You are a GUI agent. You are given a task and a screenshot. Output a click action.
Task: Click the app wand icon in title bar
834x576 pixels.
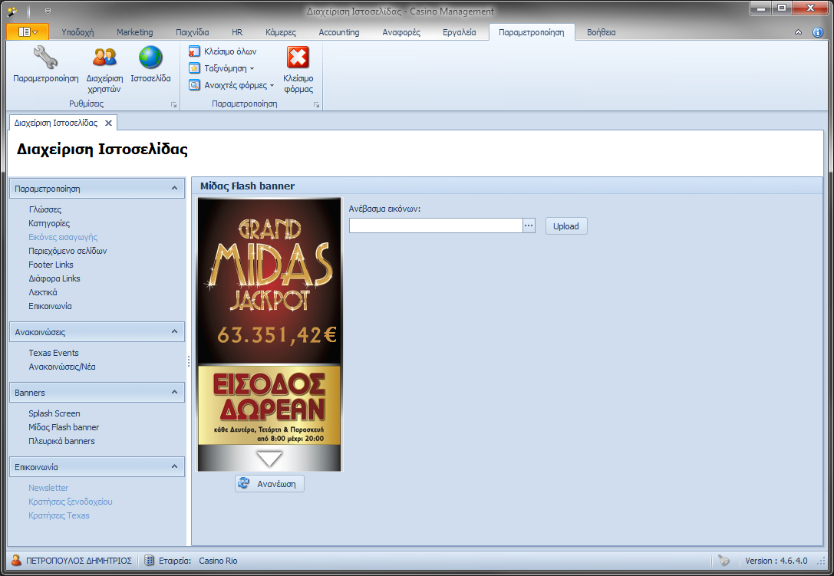point(12,12)
